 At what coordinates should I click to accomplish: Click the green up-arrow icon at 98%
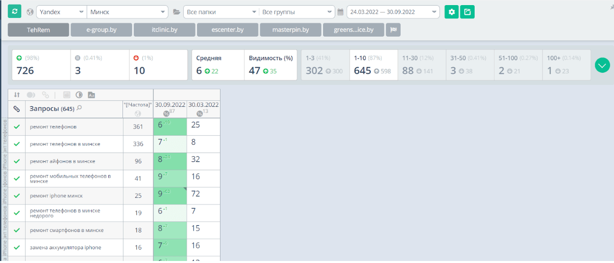19,58
